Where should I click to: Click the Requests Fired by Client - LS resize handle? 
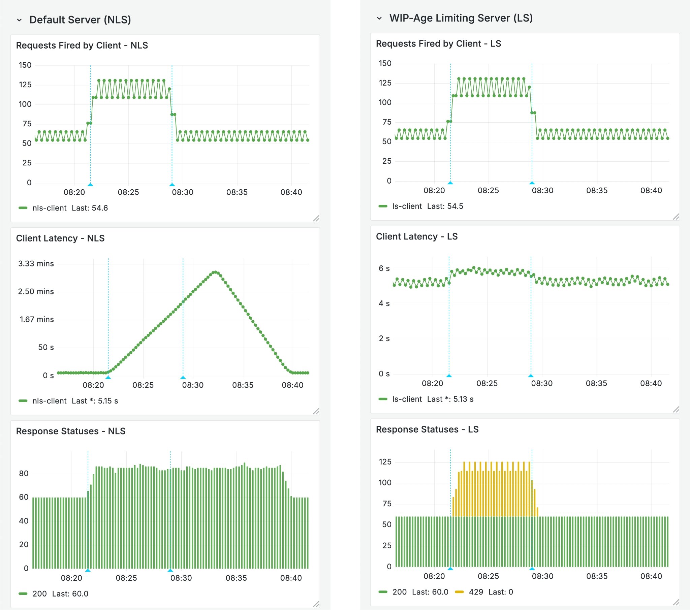pos(676,217)
